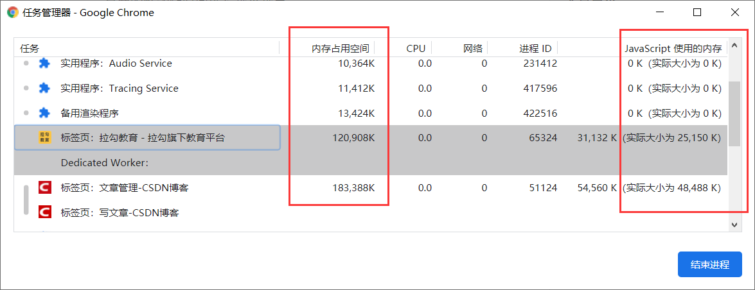Click the puzzle icon beside Tracing Service
Viewport: 755px width, 290px height.
44,88
